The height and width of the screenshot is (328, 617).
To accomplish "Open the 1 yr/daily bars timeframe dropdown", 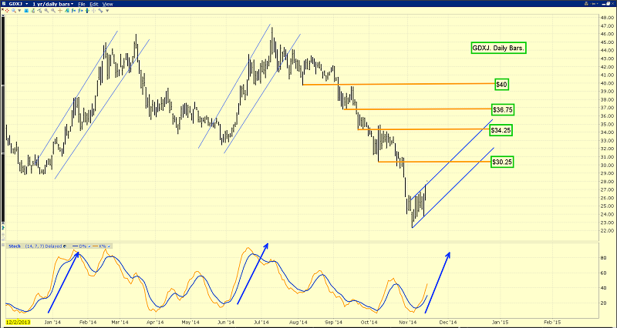I will (72, 4).
